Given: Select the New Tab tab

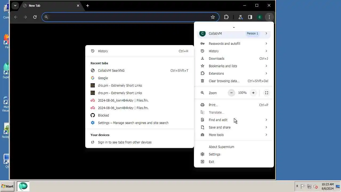Looking at the screenshot, I should coord(51,6).
